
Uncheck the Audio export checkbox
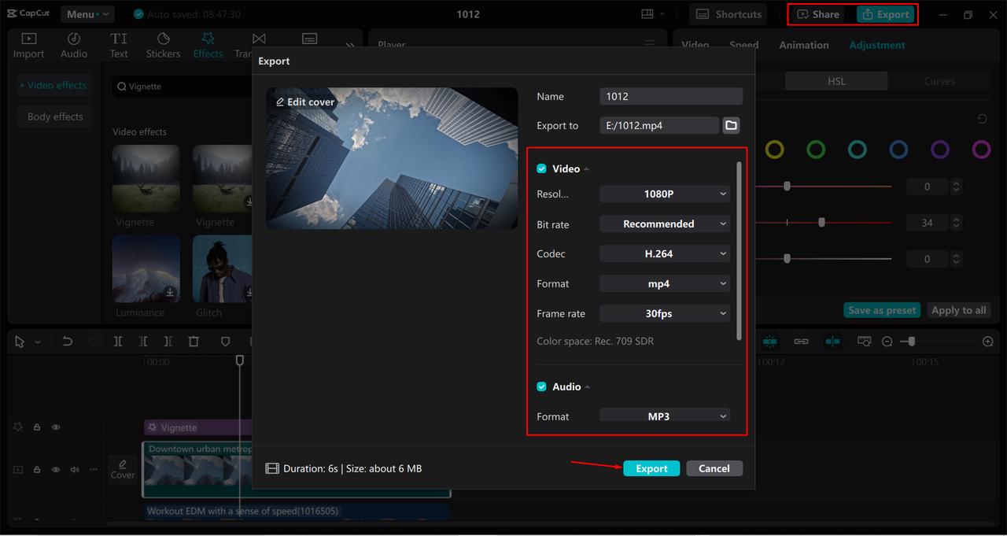541,386
